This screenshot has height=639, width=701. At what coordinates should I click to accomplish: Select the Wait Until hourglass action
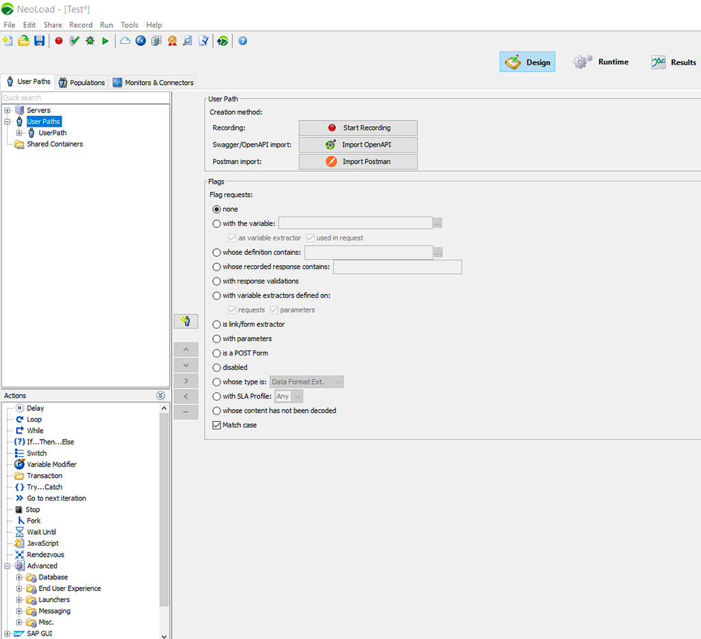tap(41, 532)
